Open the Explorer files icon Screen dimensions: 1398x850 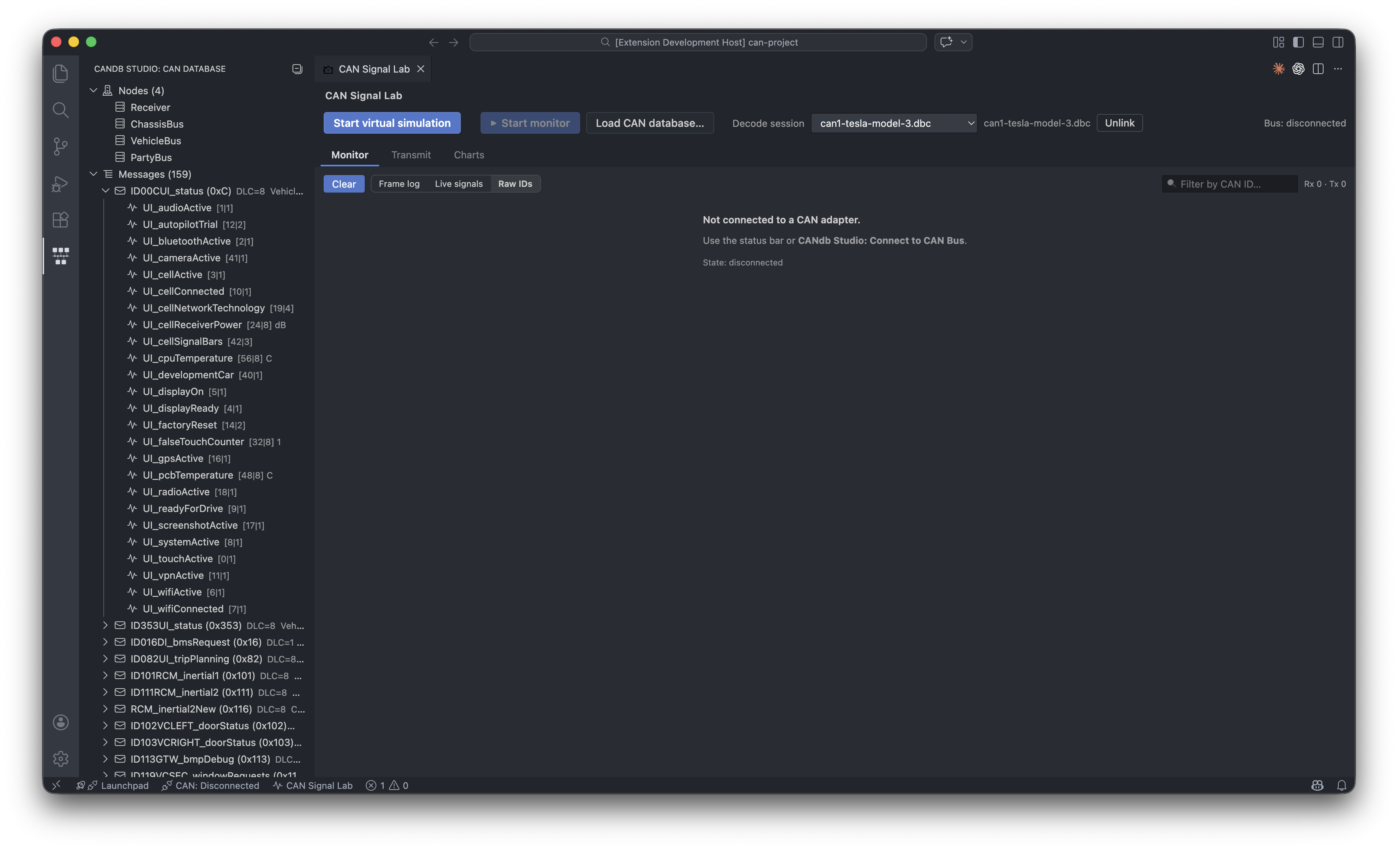pos(61,73)
